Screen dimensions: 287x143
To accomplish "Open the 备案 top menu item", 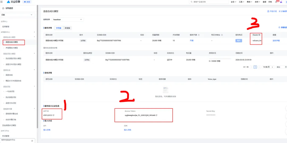I will coord(264,2).
